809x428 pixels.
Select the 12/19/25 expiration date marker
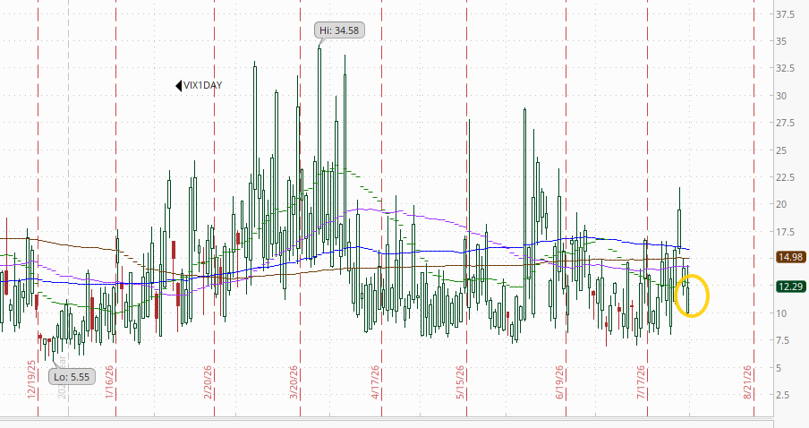click(x=32, y=380)
